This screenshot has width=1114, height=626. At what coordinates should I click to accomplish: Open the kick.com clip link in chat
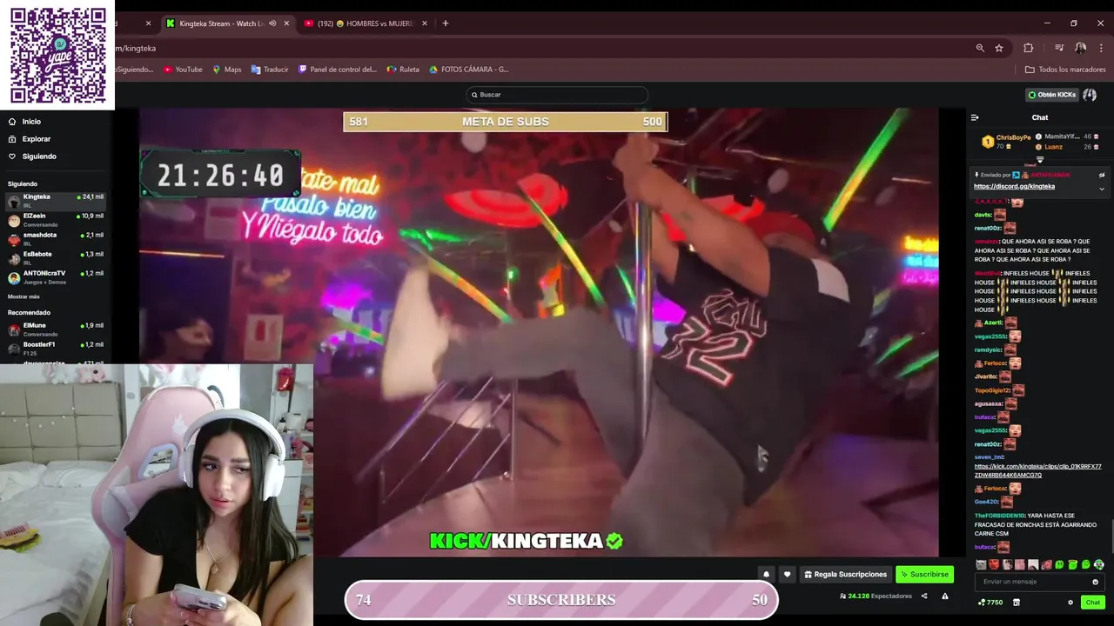click(x=1037, y=470)
